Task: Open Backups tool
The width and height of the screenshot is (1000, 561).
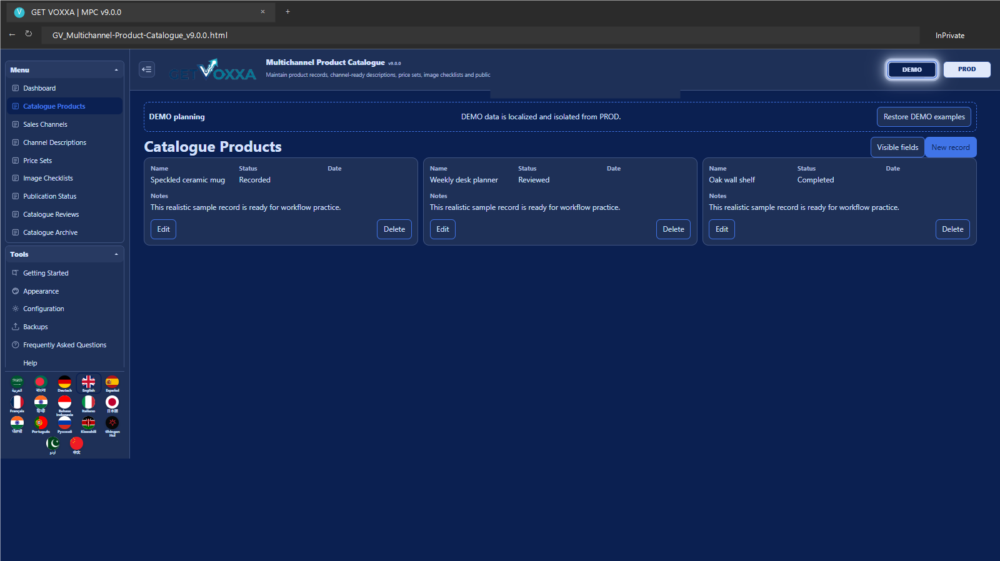Action: point(64,327)
